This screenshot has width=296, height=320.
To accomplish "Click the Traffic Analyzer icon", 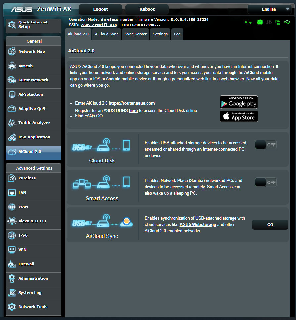I will click(x=12, y=123).
